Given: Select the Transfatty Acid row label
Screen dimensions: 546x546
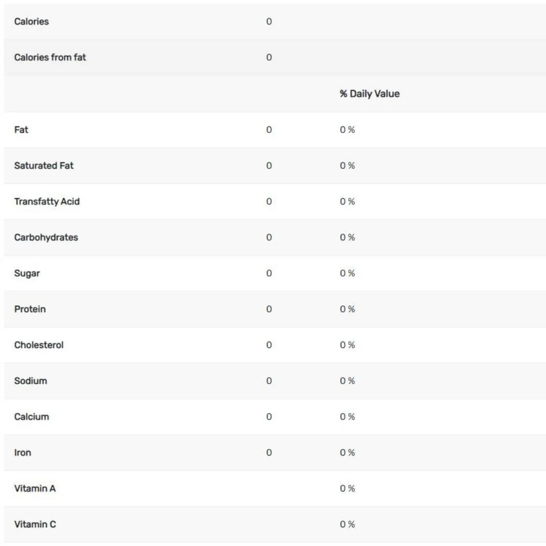Looking at the screenshot, I should (x=47, y=202).
